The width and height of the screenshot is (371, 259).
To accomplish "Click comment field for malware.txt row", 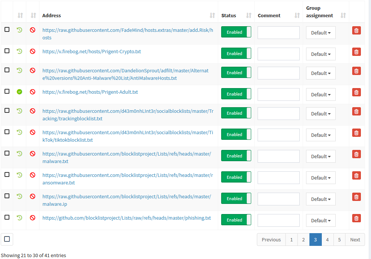I will pos(278,156).
